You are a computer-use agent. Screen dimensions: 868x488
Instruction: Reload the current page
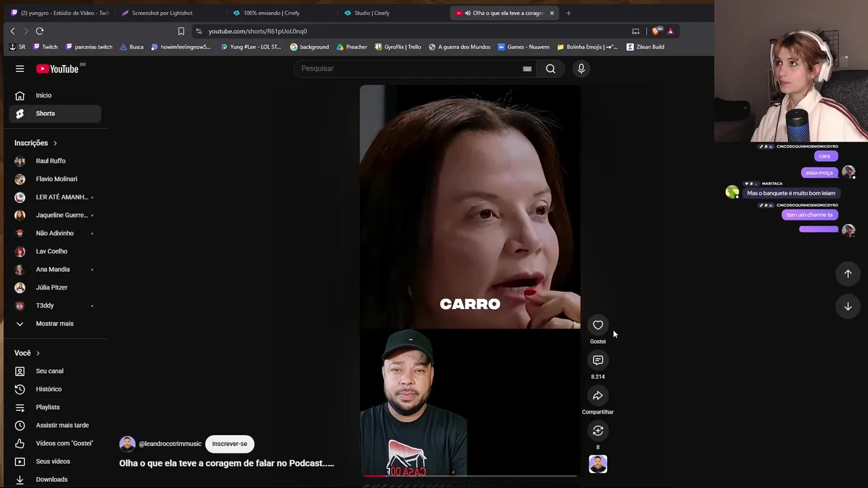click(x=39, y=31)
